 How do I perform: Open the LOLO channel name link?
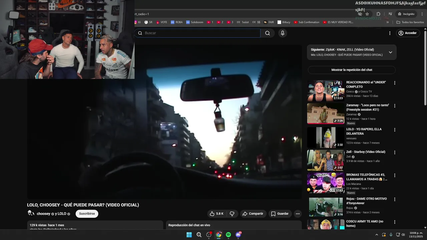pyautogui.click(x=62, y=214)
